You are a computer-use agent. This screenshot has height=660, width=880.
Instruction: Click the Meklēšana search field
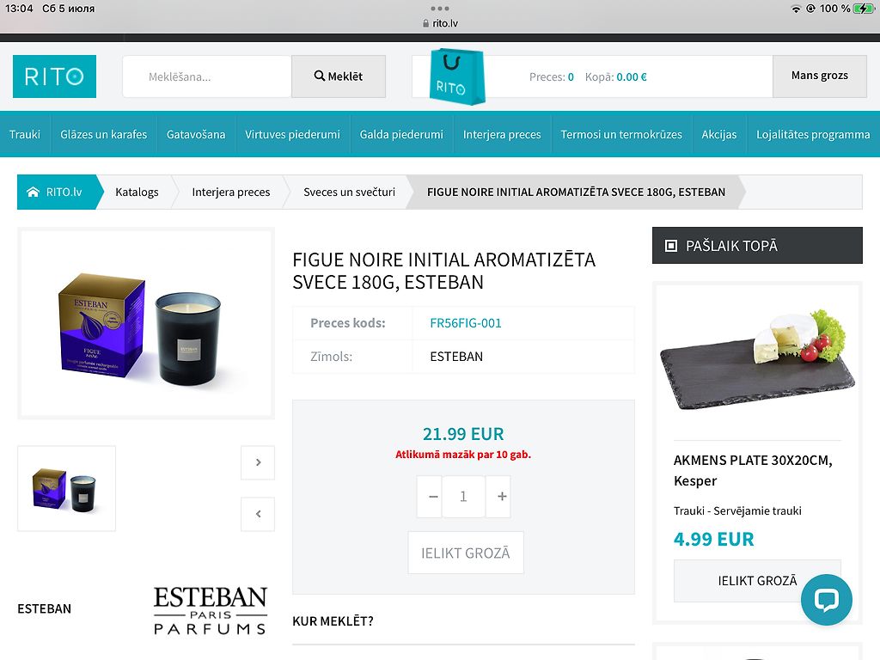[x=207, y=76]
